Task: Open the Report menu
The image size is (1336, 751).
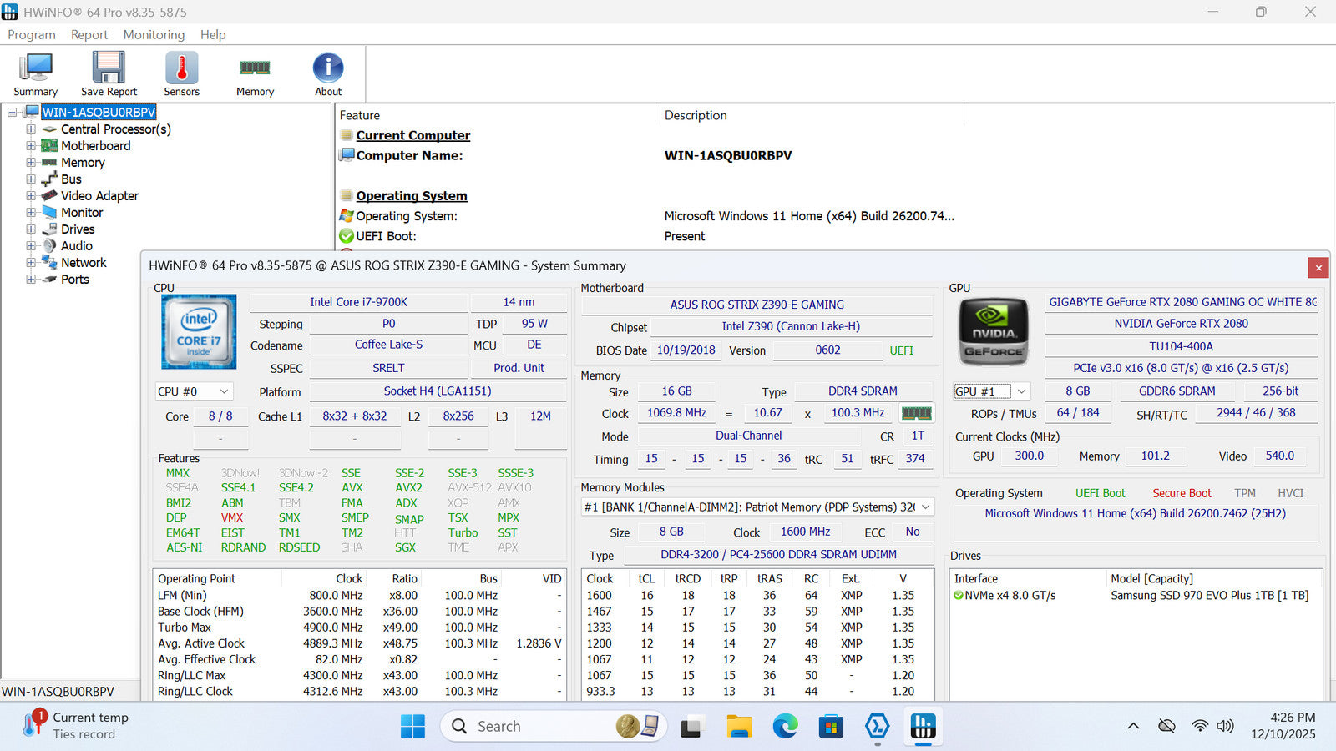Action: [89, 35]
